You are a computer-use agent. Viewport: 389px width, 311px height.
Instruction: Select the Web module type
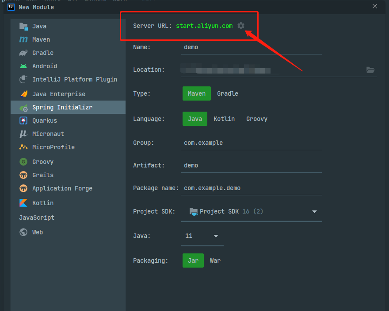37,232
